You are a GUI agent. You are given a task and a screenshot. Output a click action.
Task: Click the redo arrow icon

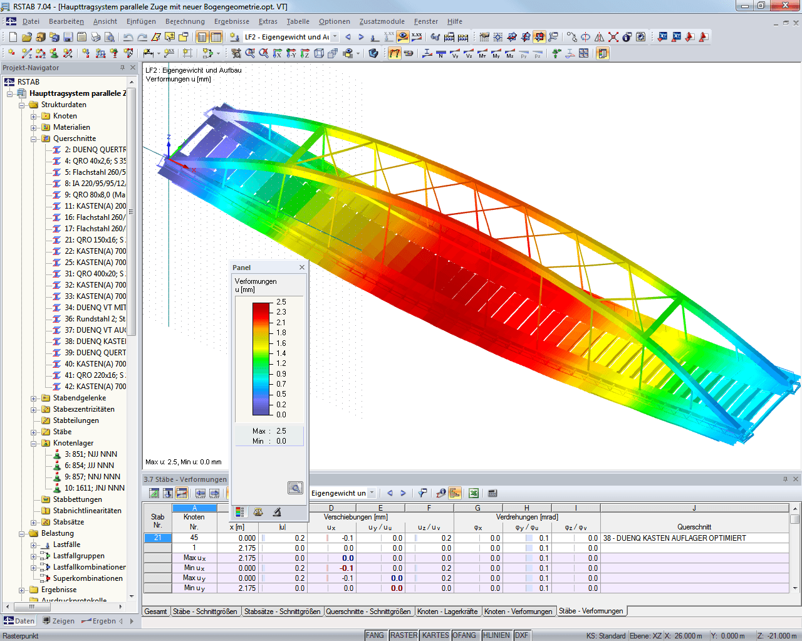pos(142,37)
